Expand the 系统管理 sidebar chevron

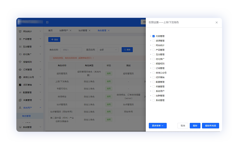coord(40,127)
